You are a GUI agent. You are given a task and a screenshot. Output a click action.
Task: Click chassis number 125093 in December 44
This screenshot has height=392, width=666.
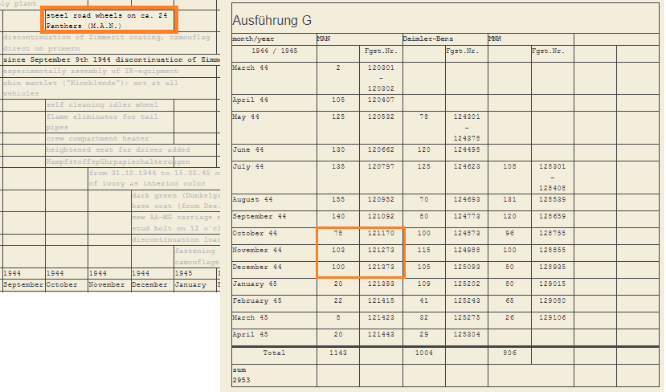coord(467,267)
